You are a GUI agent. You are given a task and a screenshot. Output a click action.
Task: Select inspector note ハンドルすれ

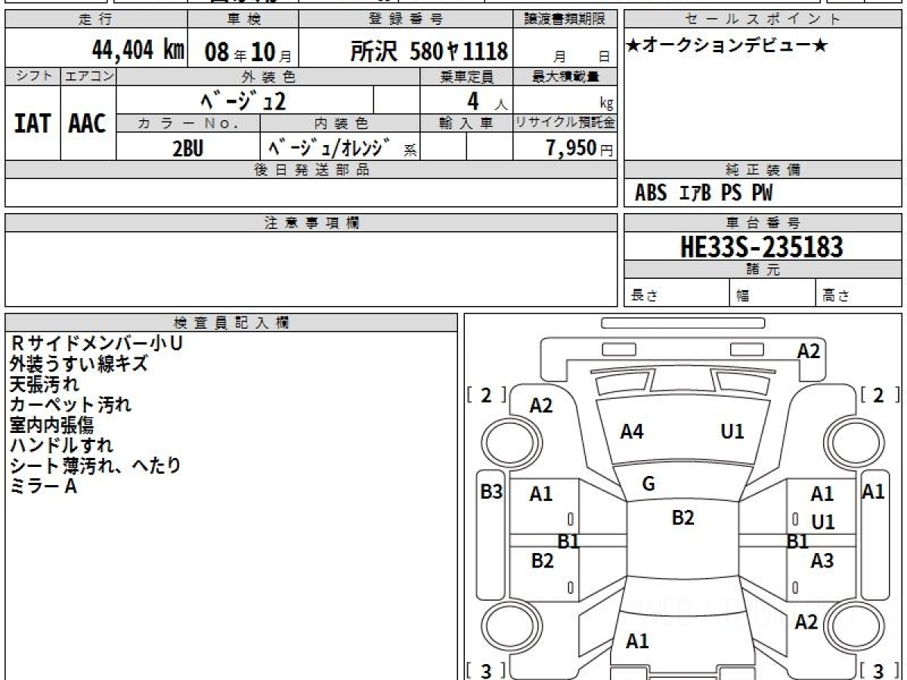[x=61, y=445]
